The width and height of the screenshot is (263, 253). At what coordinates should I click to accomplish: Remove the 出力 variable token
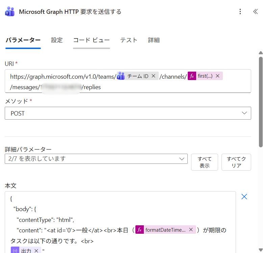tap(36, 251)
